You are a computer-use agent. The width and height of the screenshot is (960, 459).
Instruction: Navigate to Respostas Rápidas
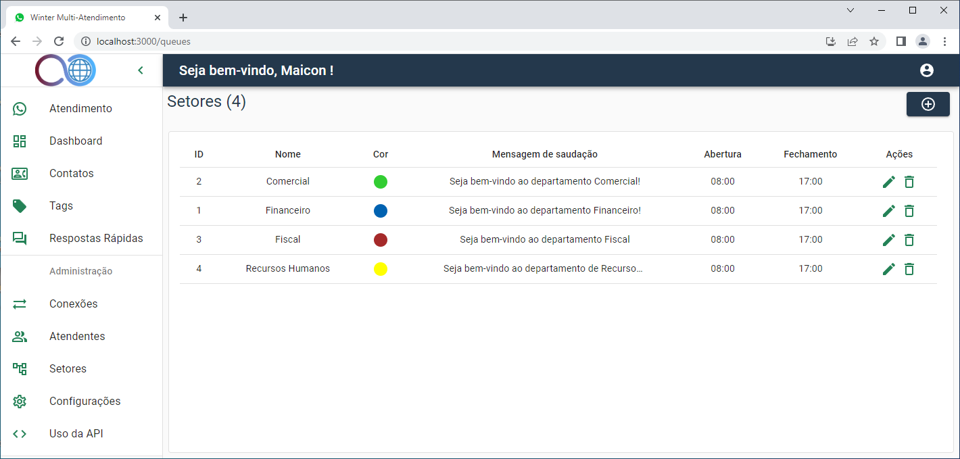point(96,239)
